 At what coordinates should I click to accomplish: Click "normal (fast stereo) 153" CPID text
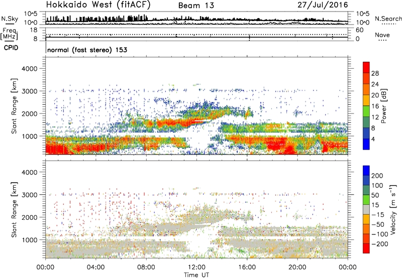pyautogui.click(x=87, y=50)
